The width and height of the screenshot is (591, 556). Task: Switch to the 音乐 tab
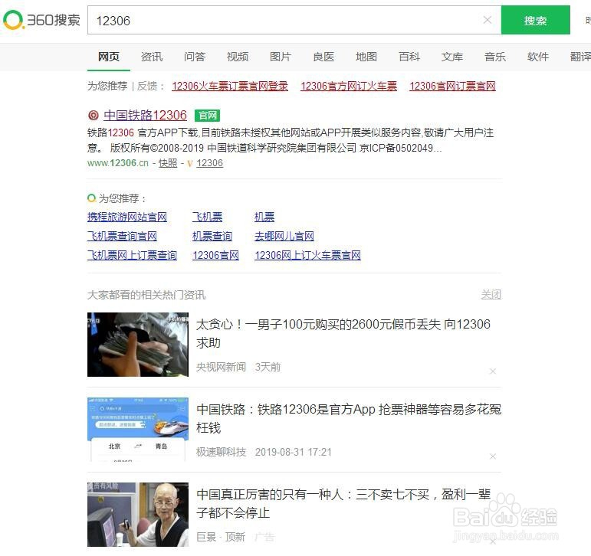(495, 57)
